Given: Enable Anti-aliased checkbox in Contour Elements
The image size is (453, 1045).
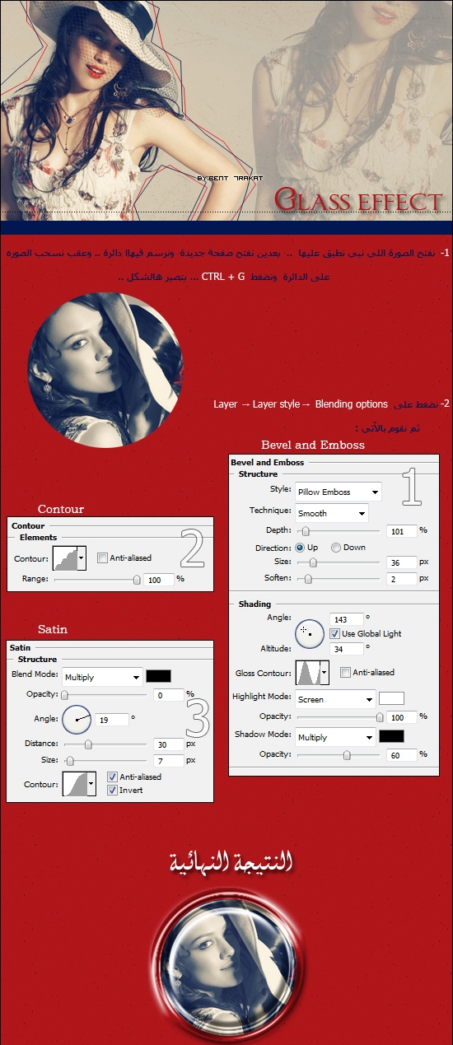Looking at the screenshot, I should coord(102,558).
